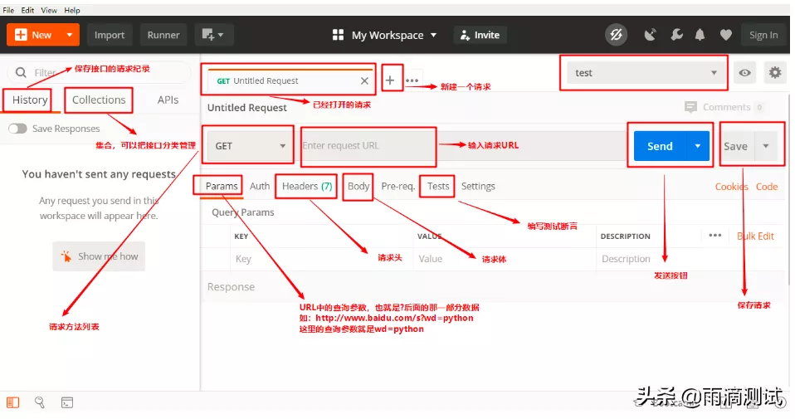Open the Postman Console icon

click(x=67, y=402)
